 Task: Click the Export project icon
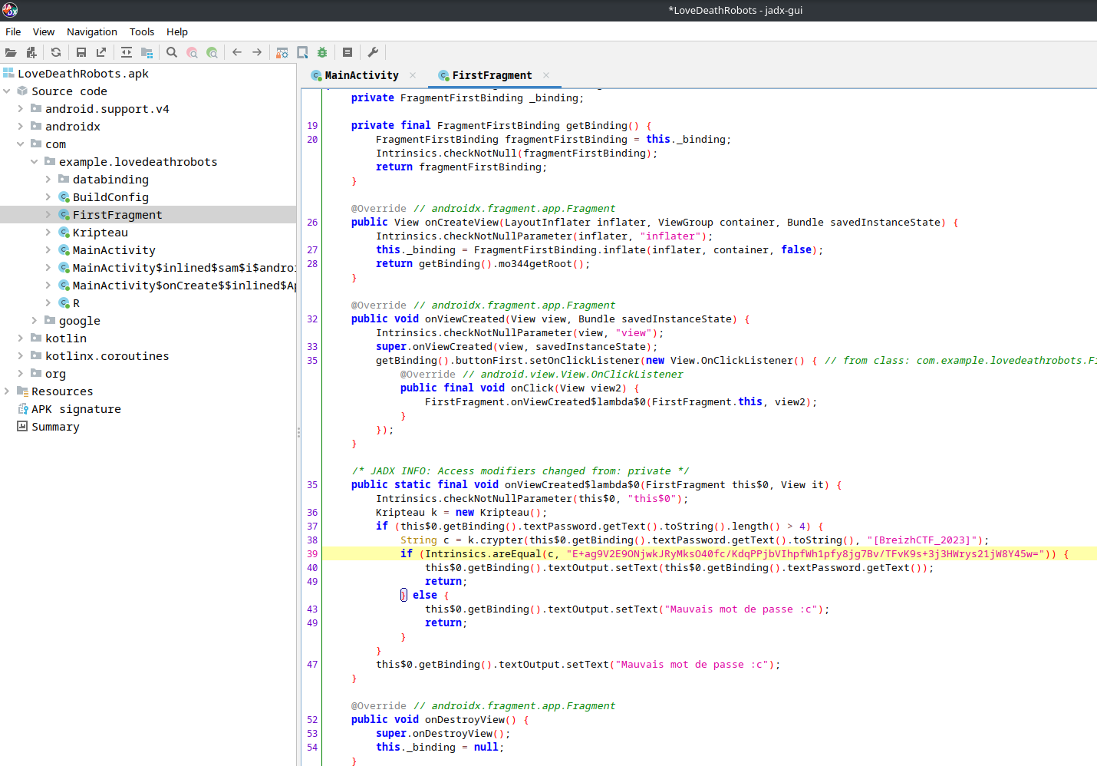101,52
